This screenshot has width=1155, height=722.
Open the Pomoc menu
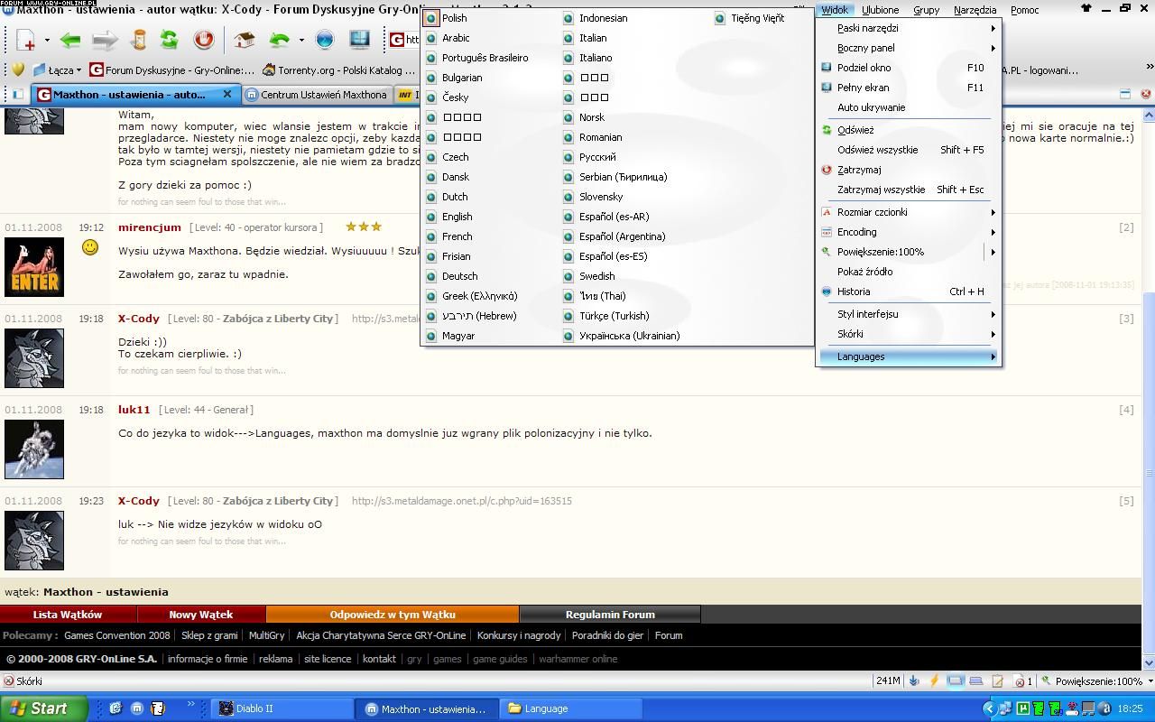click(1024, 10)
